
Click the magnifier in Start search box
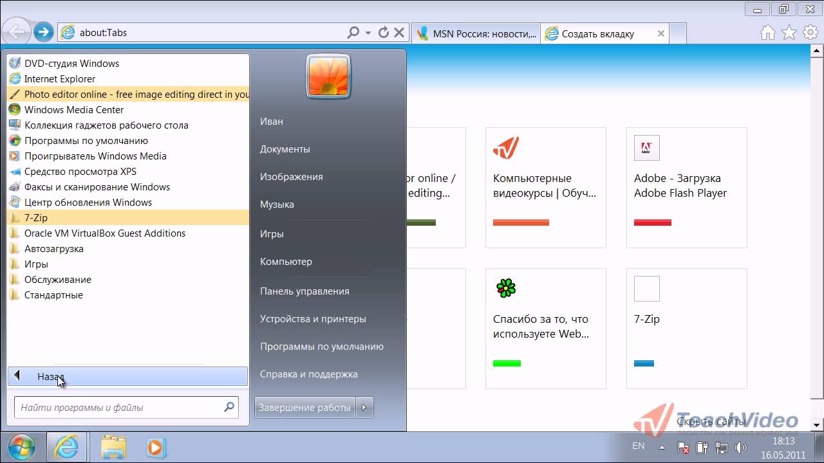229,407
